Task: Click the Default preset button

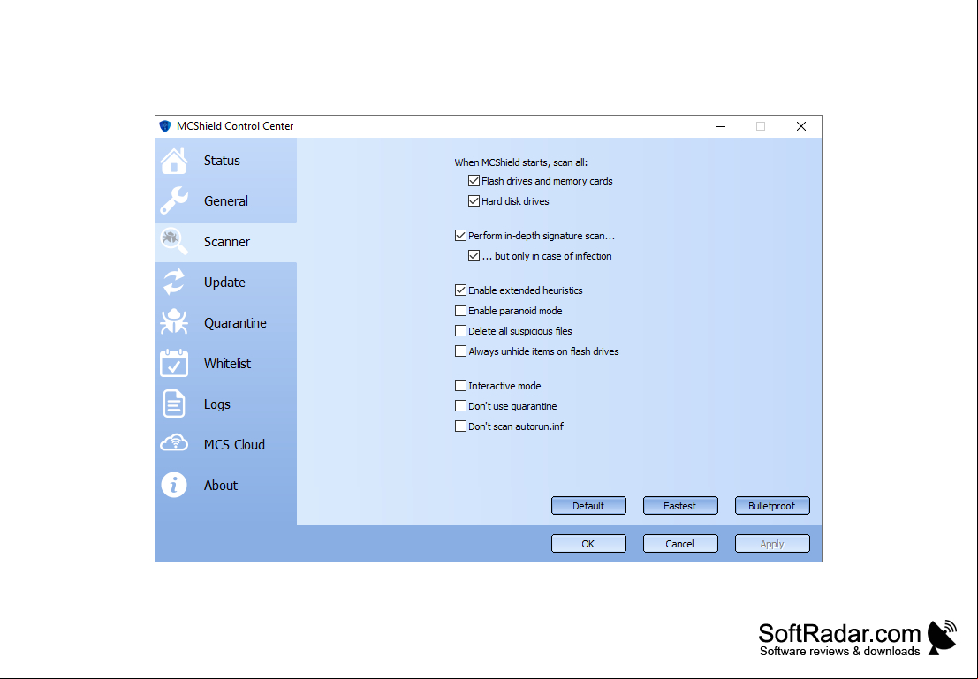Action: [588, 506]
